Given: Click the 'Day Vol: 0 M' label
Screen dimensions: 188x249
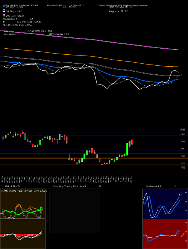Looking at the screenshot, I should tap(118, 11).
